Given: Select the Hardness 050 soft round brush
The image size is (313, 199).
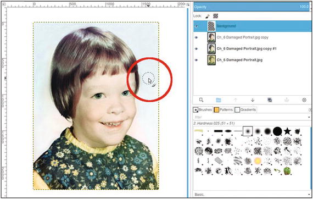Looking at the screenshot, I should (x=258, y=131).
